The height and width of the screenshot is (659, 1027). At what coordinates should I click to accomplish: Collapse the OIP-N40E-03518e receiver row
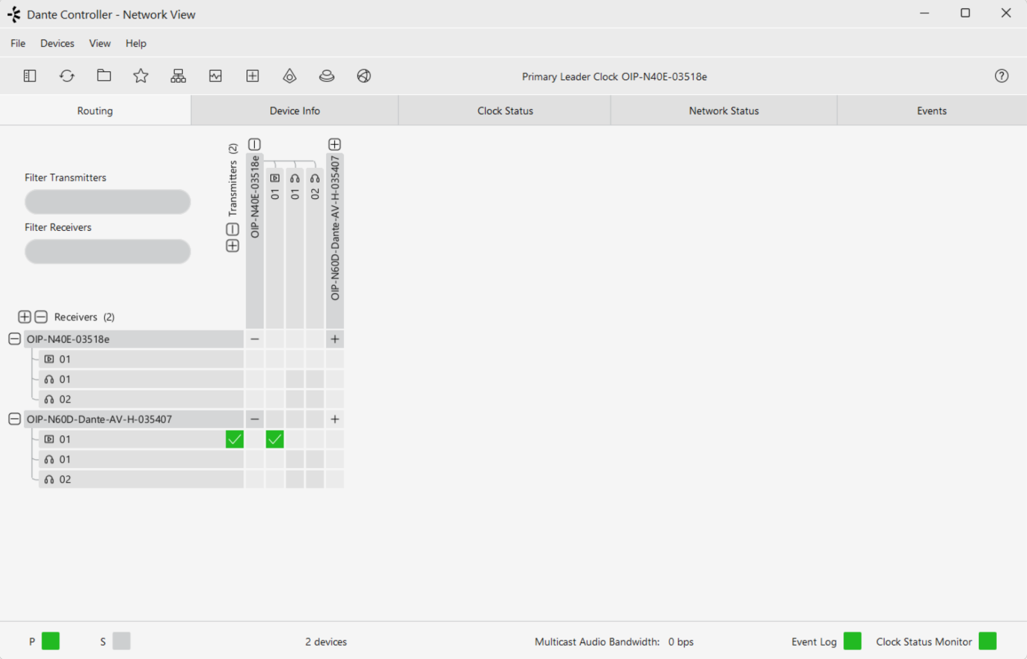click(x=15, y=339)
